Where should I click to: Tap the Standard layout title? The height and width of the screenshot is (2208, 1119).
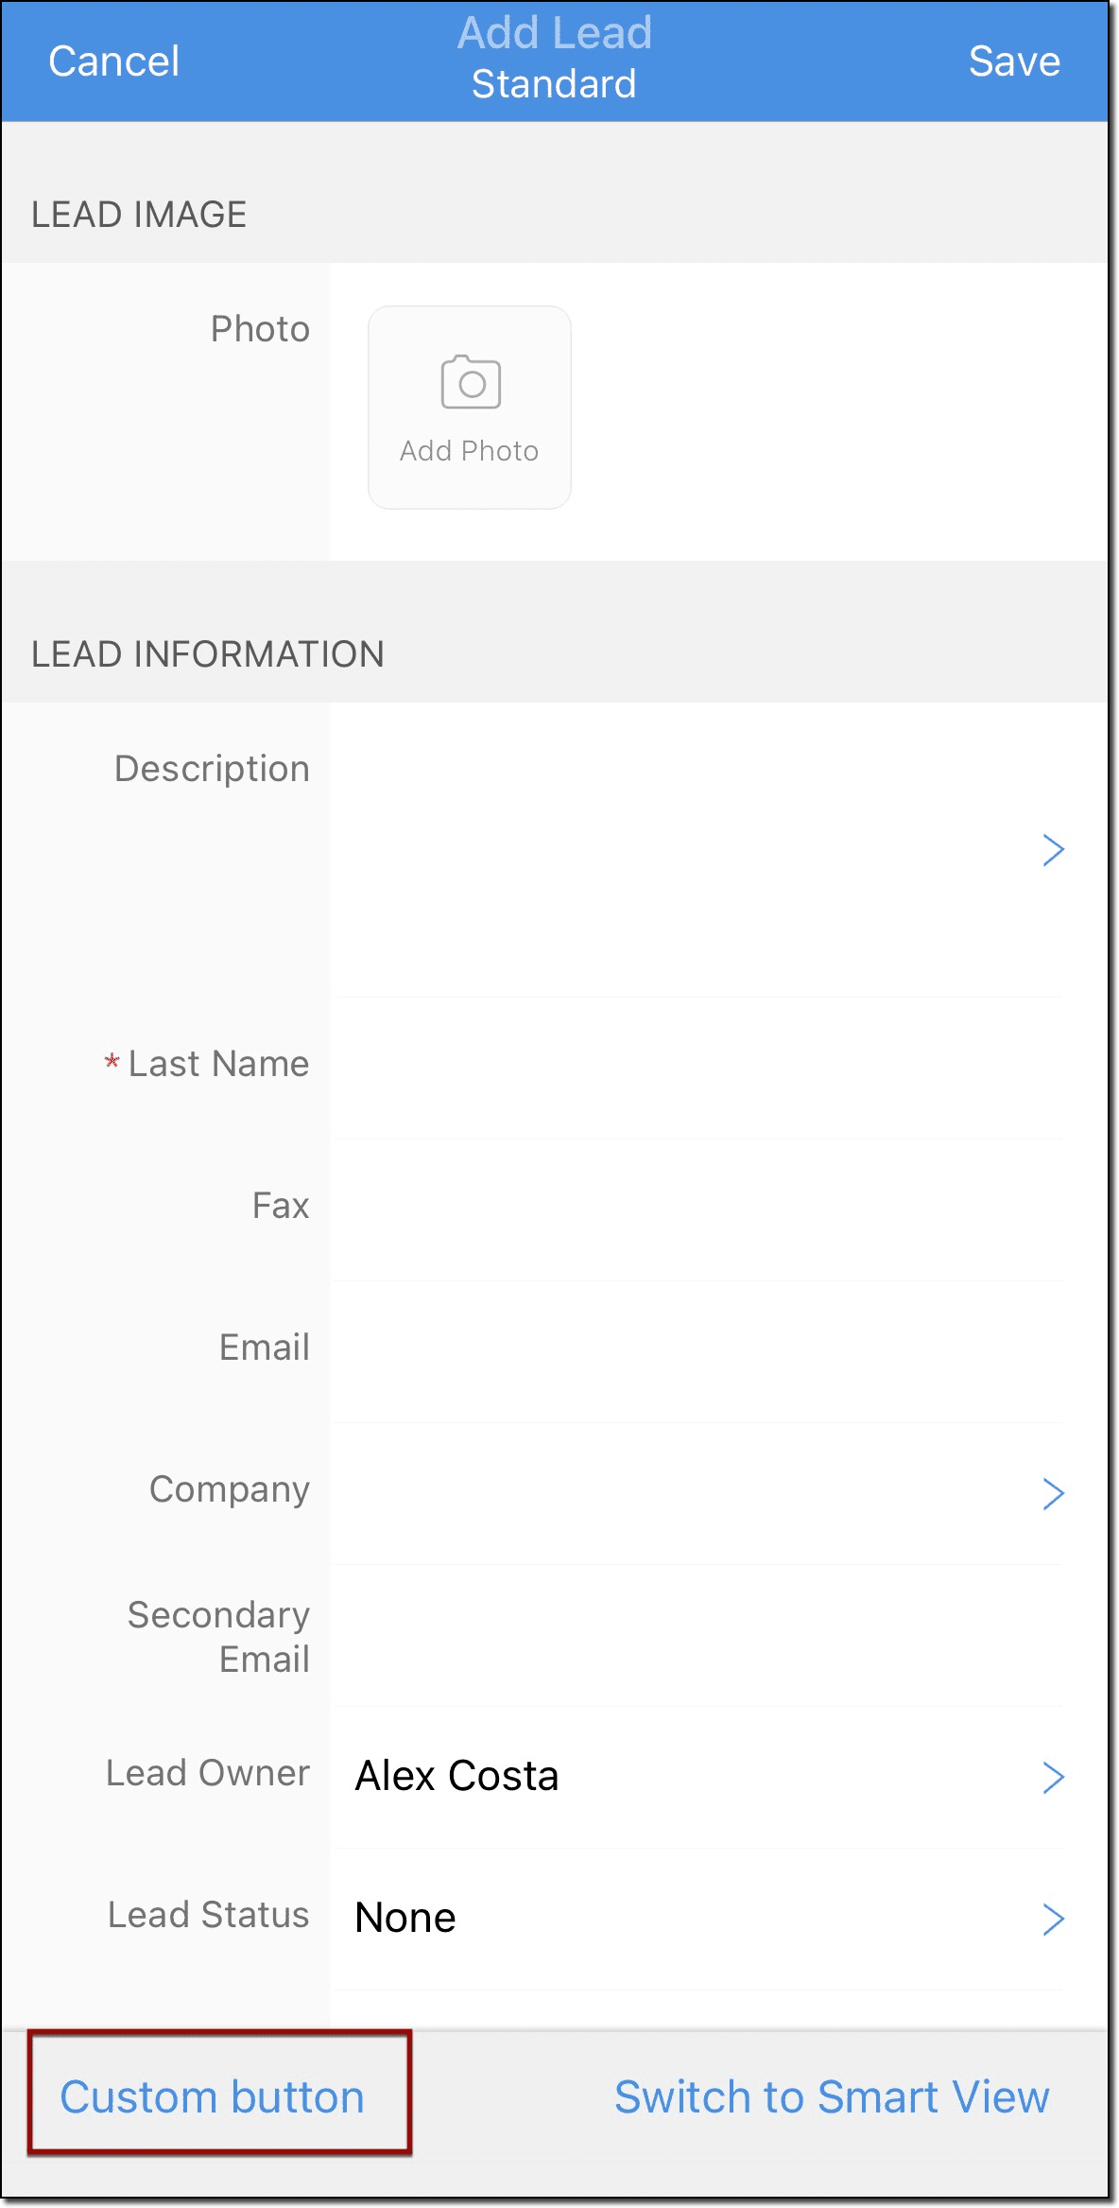click(554, 84)
